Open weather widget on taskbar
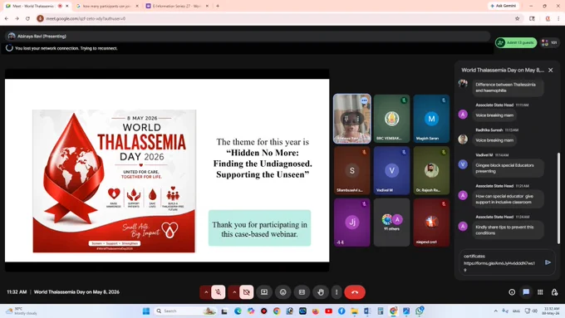Viewport: 565px width, 318px height. [22, 311]
